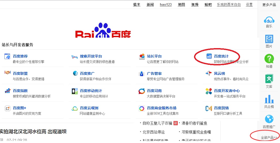
Task: Open 百度统计 title link
Action: [221, 56]
